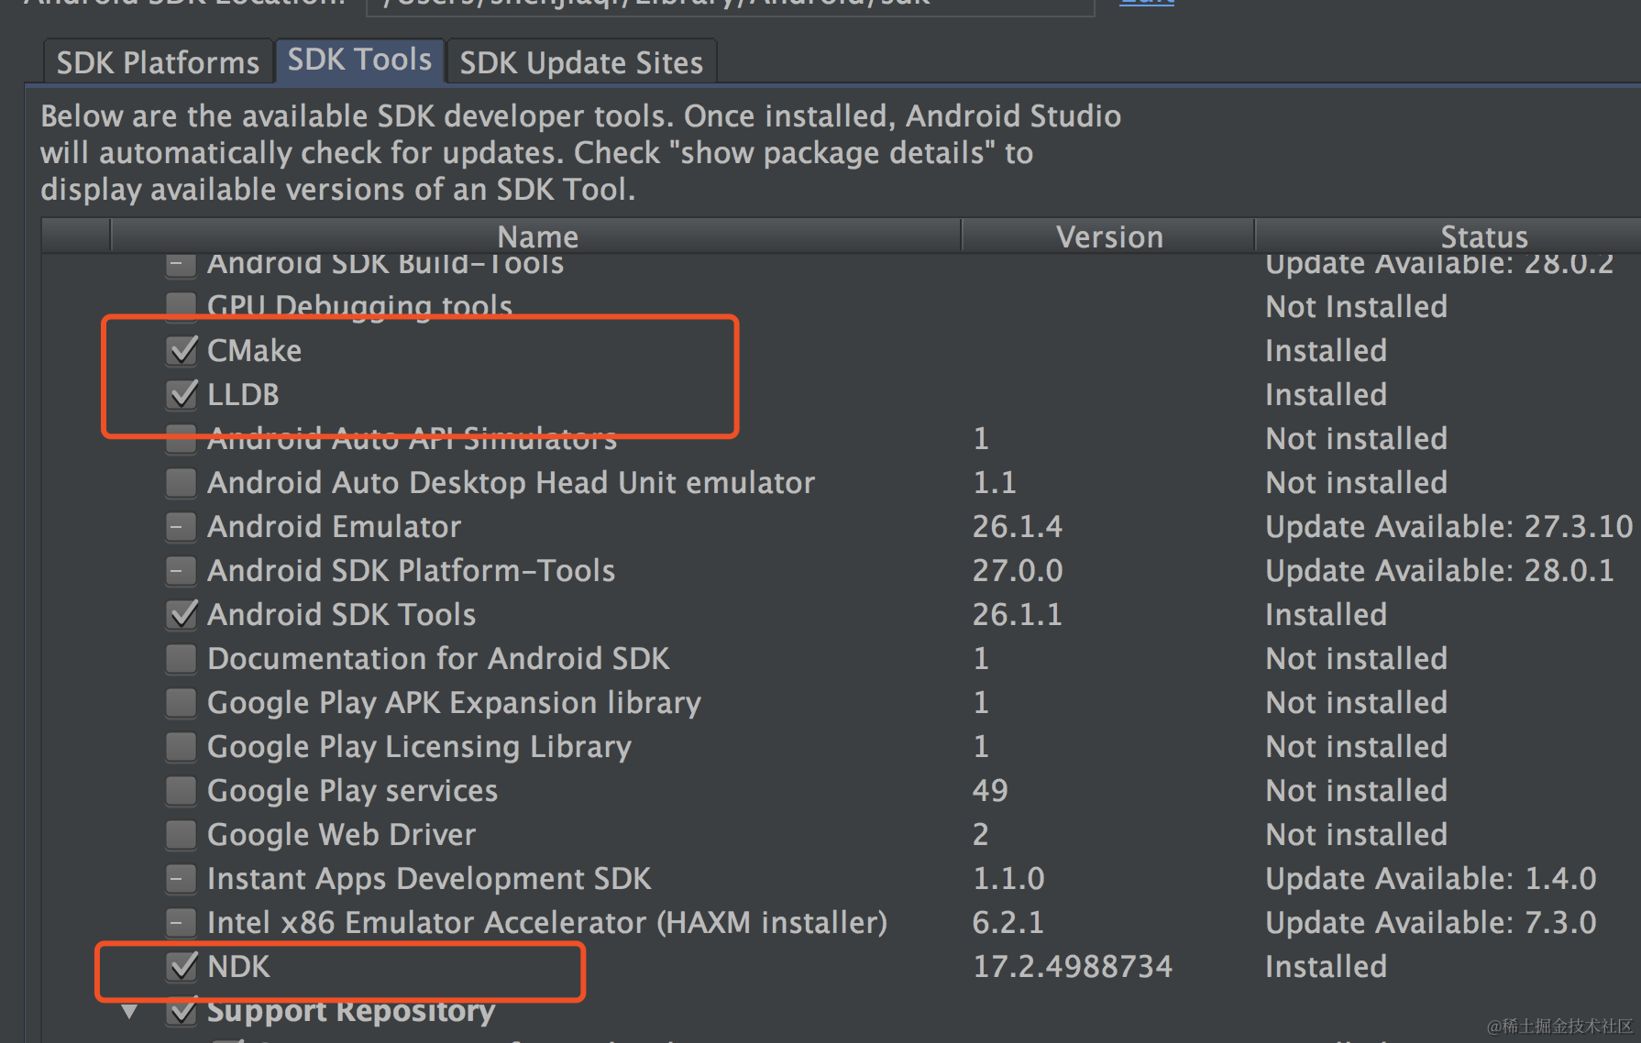Check Documentation for Android SDK
1641x1043 pixels.
(182, 658)
